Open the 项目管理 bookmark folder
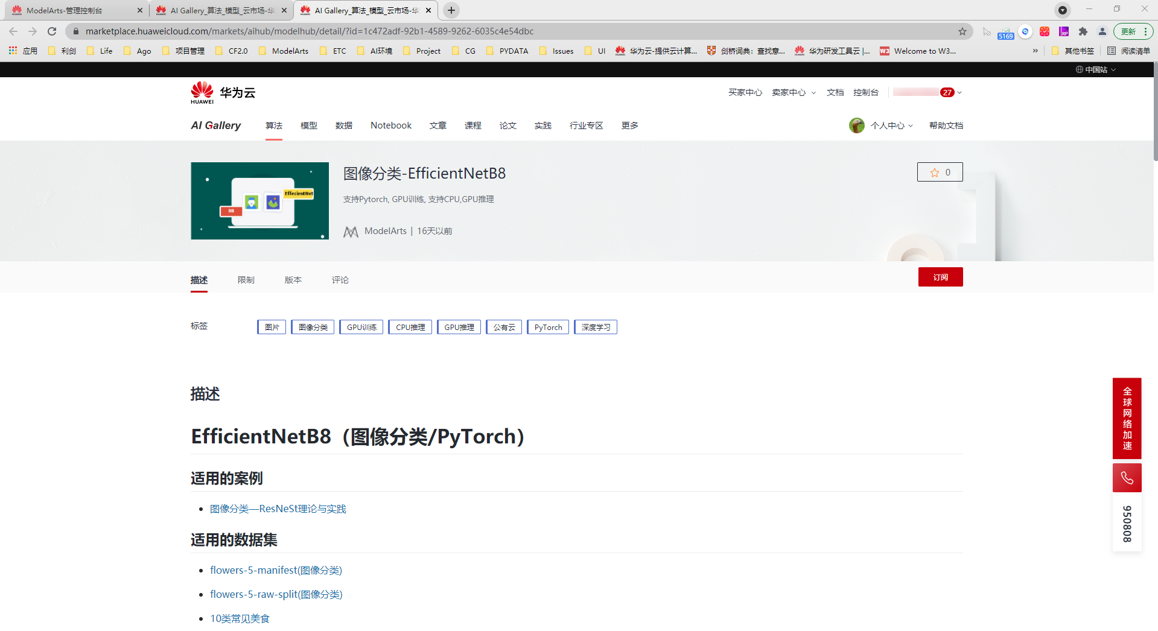The width and height of the screenshot is (1158, 631). [183, 51]
